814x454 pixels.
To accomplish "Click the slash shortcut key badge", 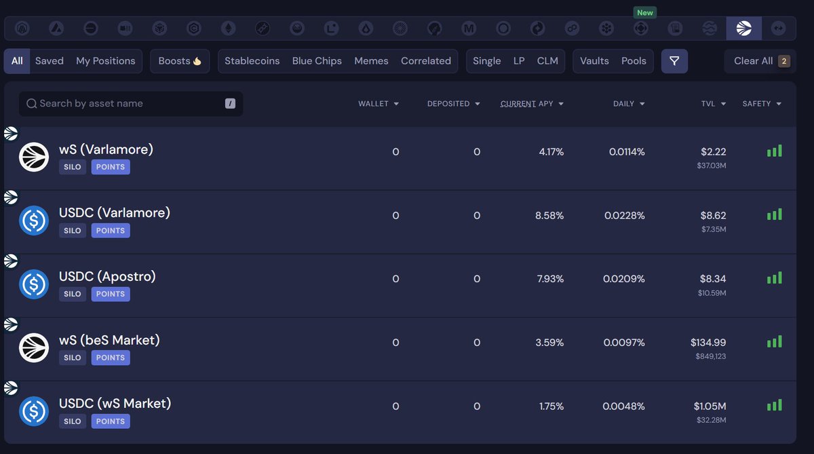I will pyautogui.click(x=230, y=104).
